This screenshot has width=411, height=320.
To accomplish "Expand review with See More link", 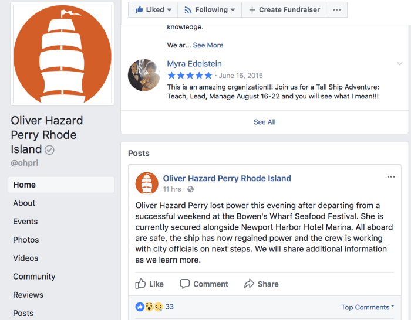I will [208, 45].
